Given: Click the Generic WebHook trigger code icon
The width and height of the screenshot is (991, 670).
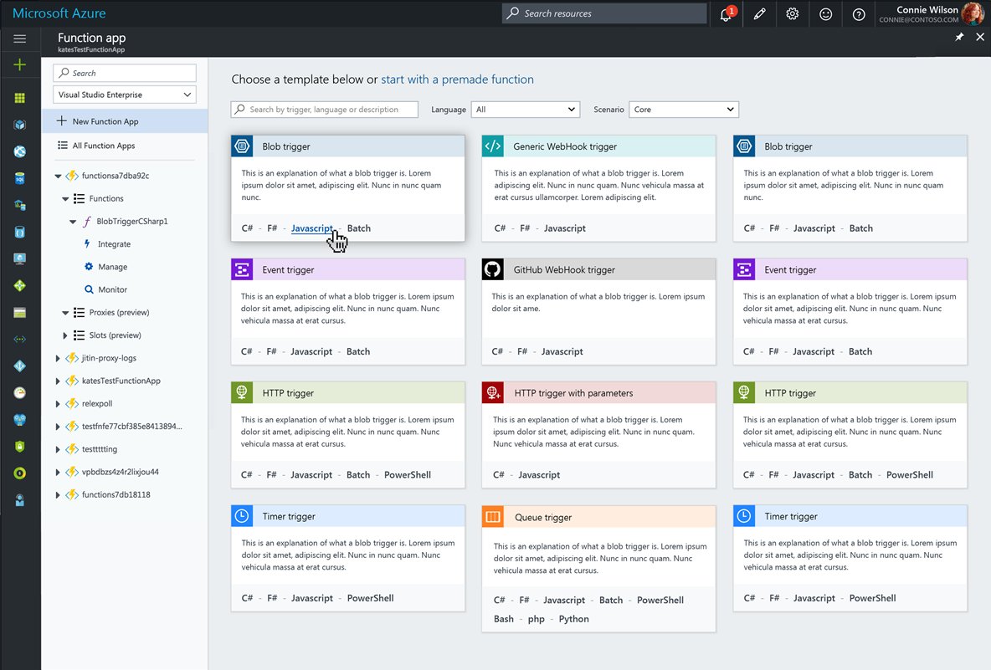Looking at the screenshot, I should 492,146.
